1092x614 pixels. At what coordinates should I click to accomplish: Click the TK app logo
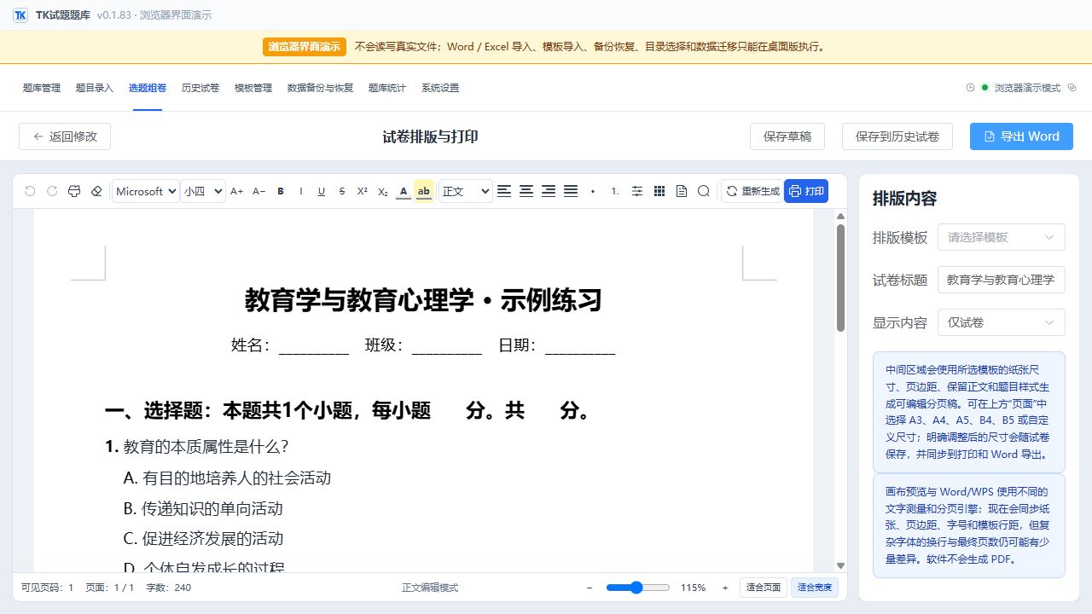tap(20, 15)
